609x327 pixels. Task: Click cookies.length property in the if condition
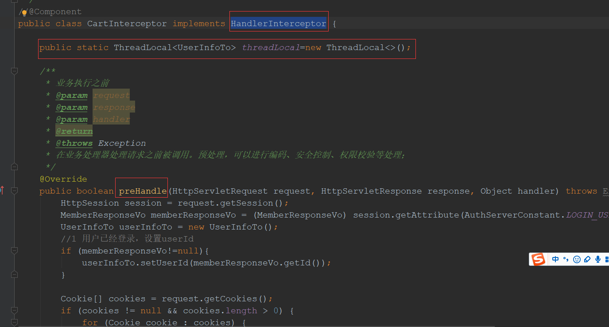tap(220, 311)
